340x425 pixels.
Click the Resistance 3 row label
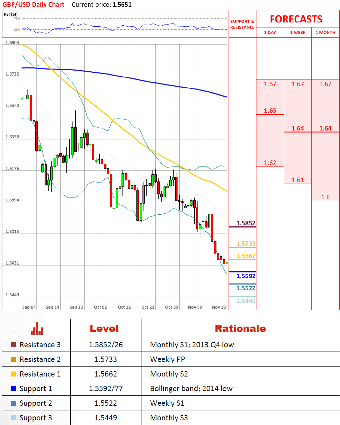click(40, 345)
